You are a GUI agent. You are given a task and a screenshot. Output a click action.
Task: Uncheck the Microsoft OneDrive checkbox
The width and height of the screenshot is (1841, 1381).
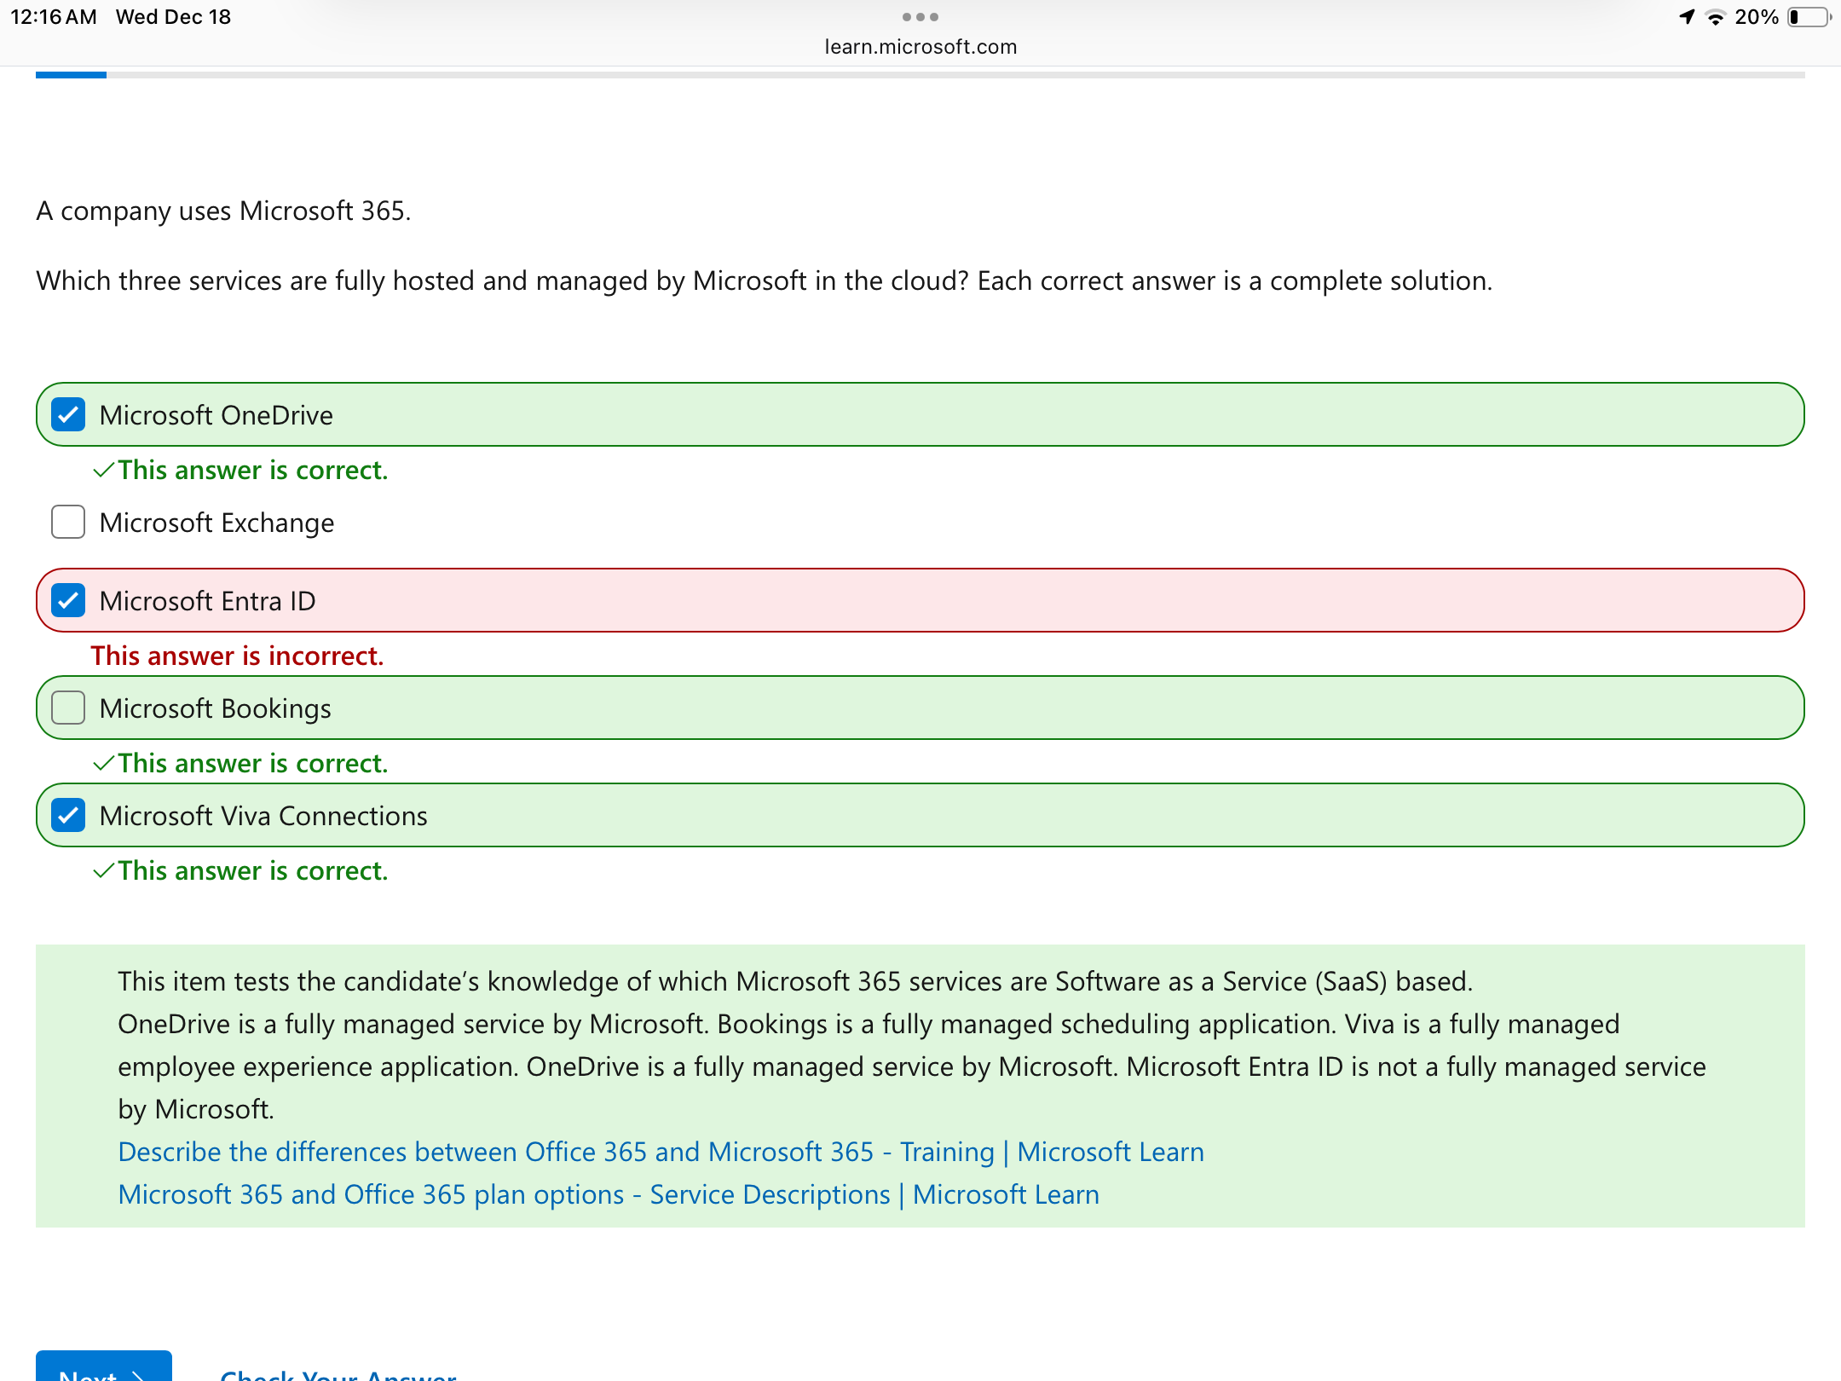pos(68,415)
